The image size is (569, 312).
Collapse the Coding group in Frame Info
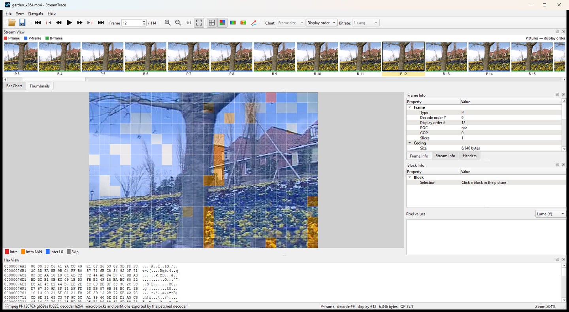click(410, 143)
